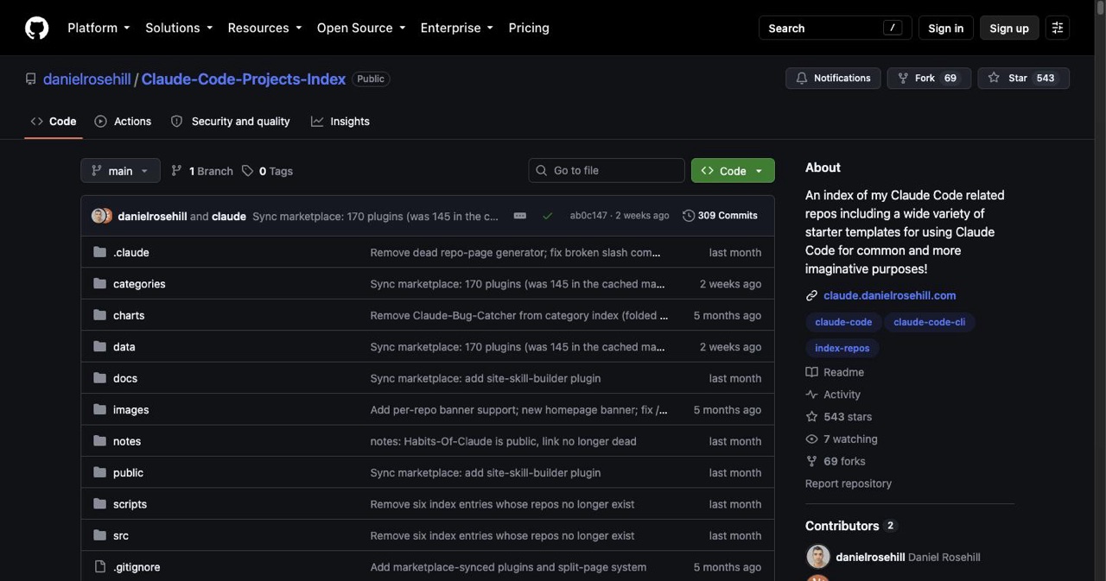Click Contributors heading link
The height and width of the screenshot is (581, 1106).
coord(842,526)
